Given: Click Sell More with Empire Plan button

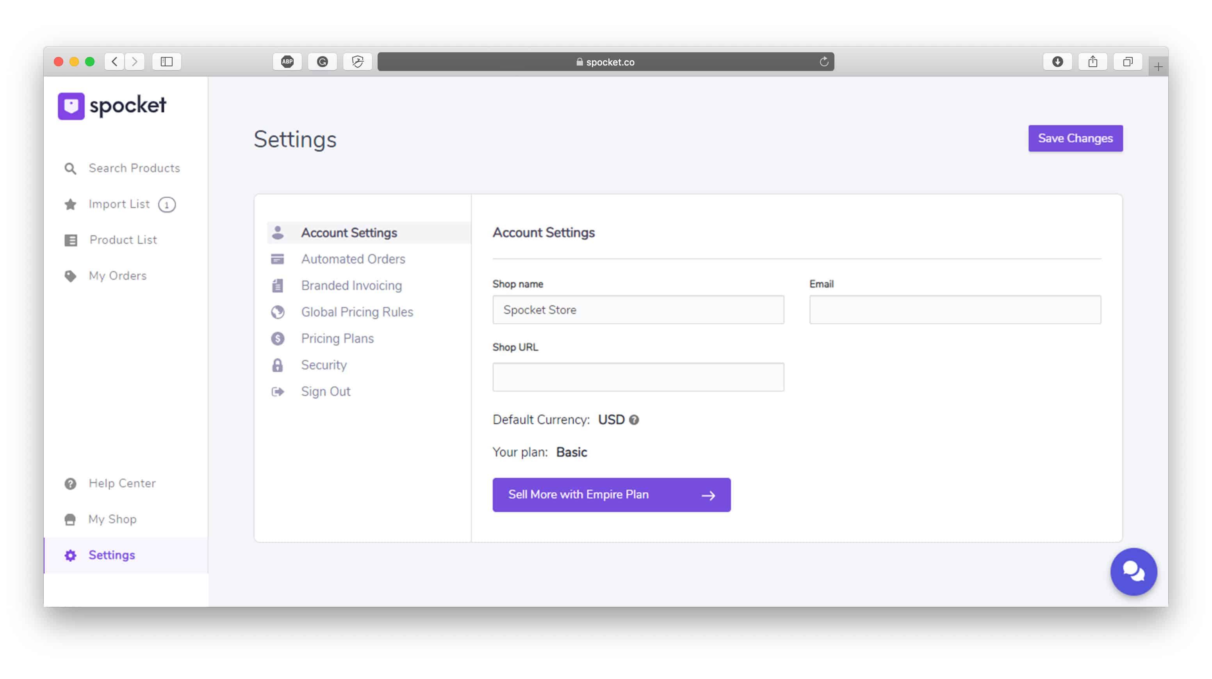Looking at the screenshot, I should [611, 495].
